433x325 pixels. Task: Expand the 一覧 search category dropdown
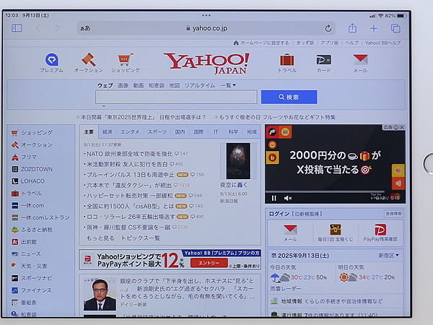[228, 85]
